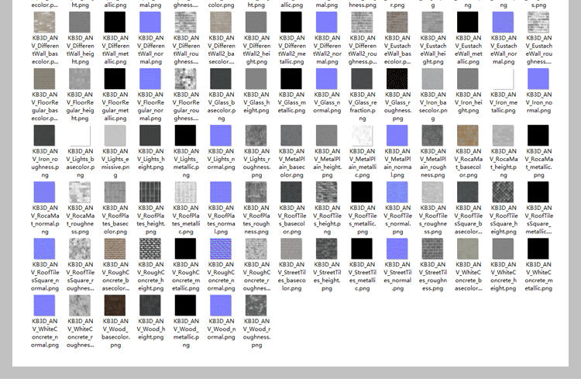Screen dimensions: 581x389
Task: Select the Iron_metallic.png white thumbnail
Action: pyautogui.click(x=504, y=79)
